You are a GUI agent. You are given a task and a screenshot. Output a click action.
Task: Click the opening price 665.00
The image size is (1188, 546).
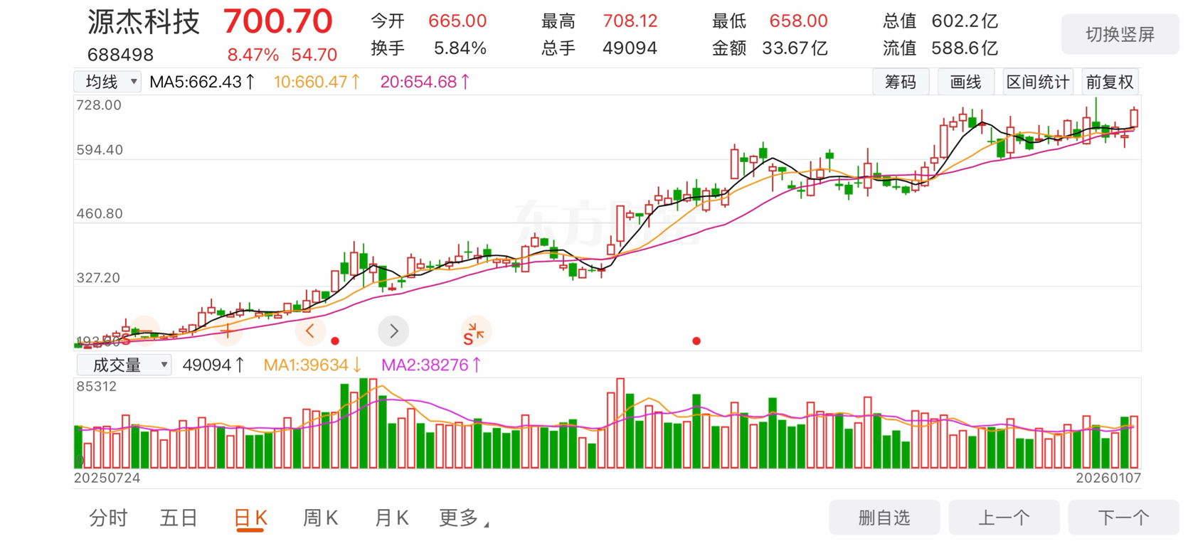[457, 21]
